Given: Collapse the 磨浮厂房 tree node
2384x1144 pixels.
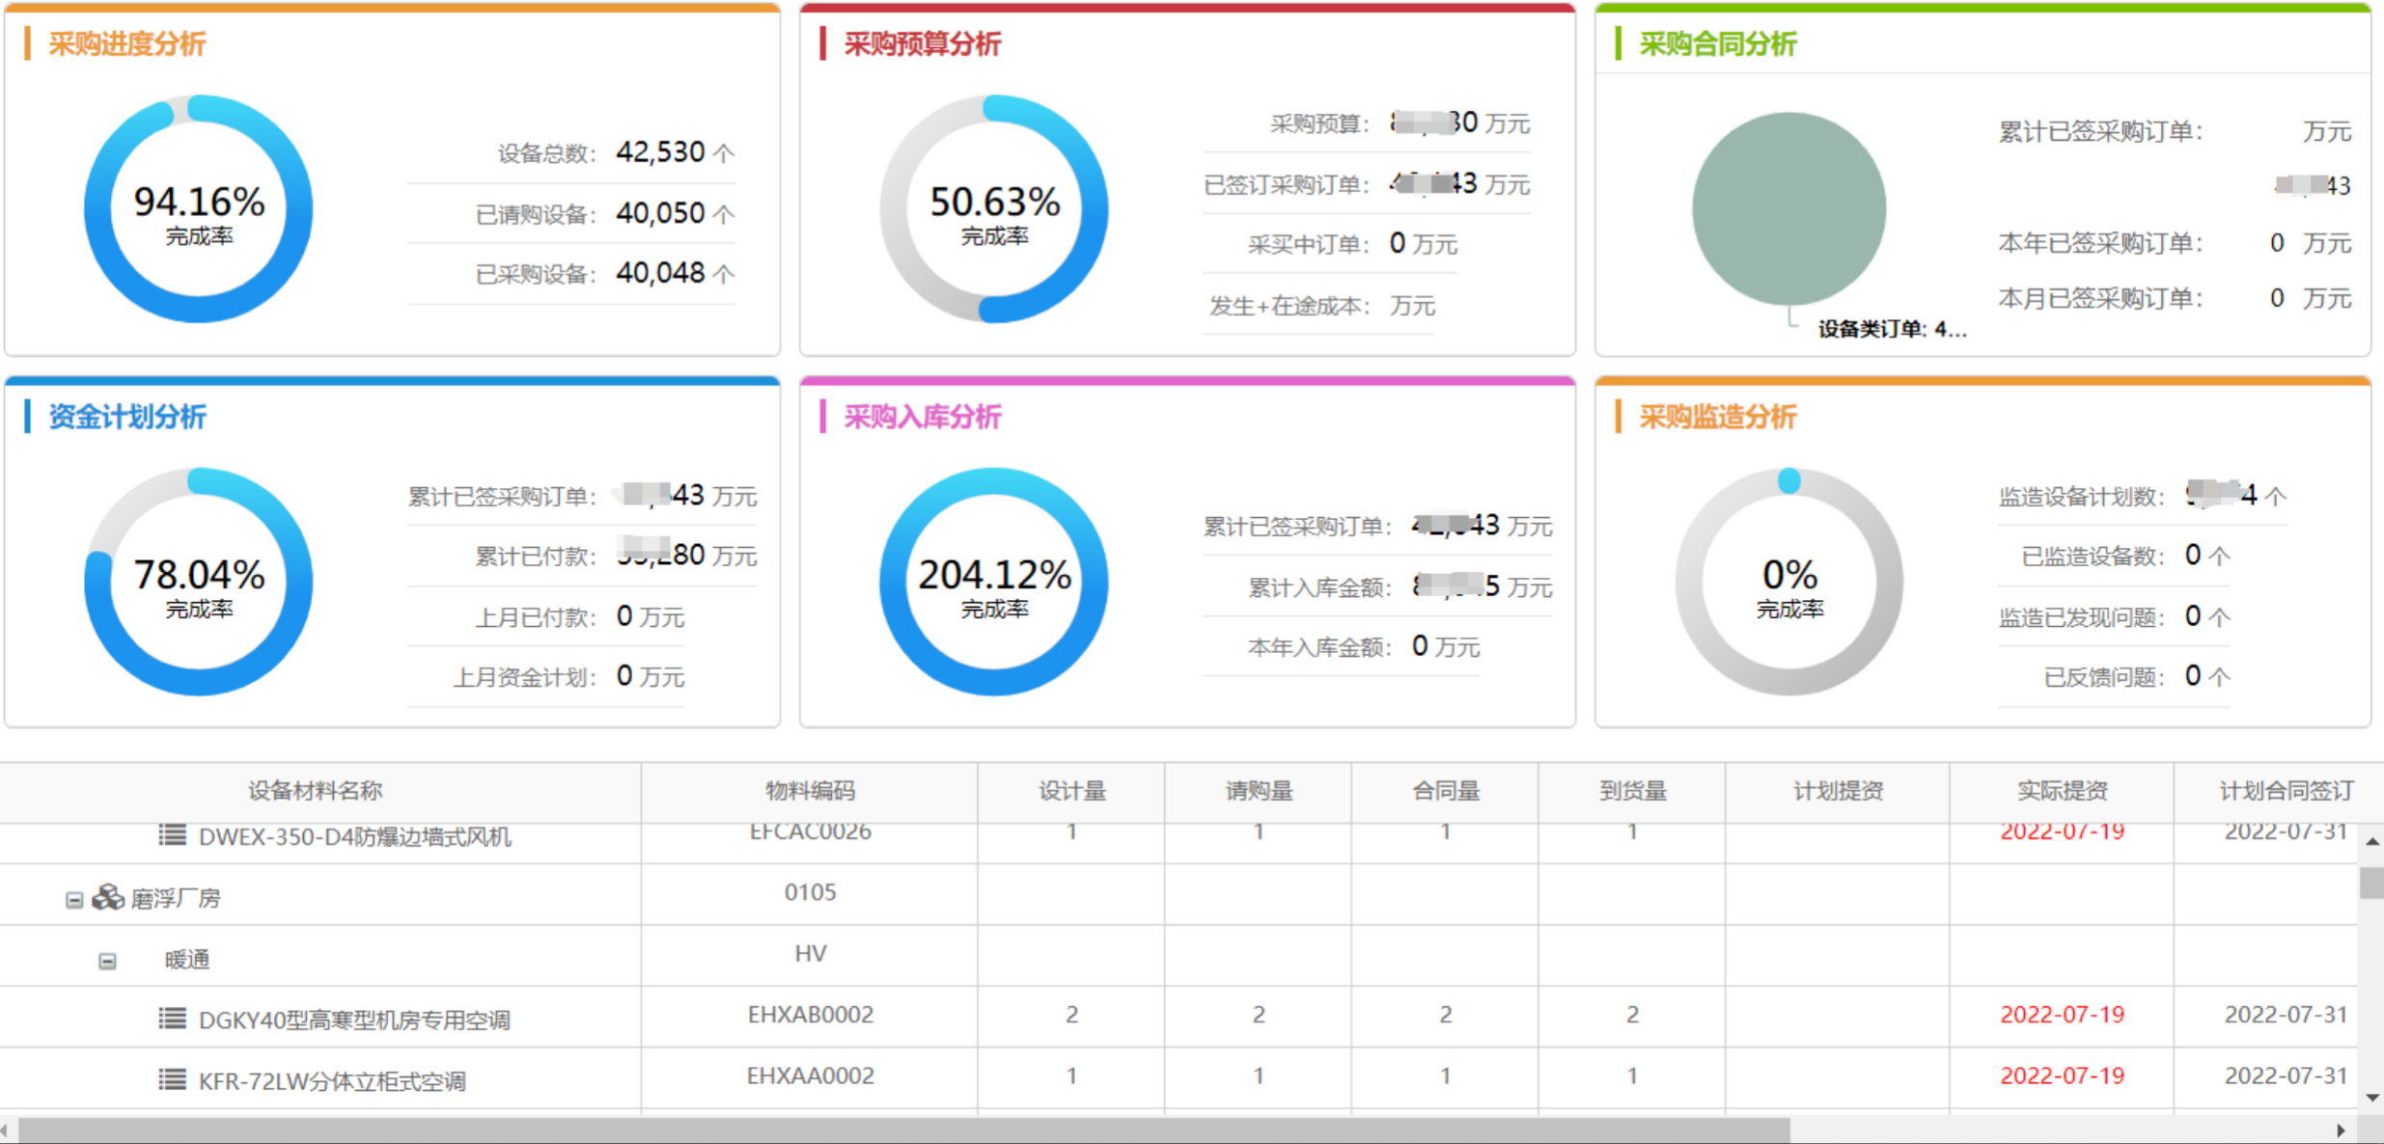Looking at the screenshot, I should (74, 900).
